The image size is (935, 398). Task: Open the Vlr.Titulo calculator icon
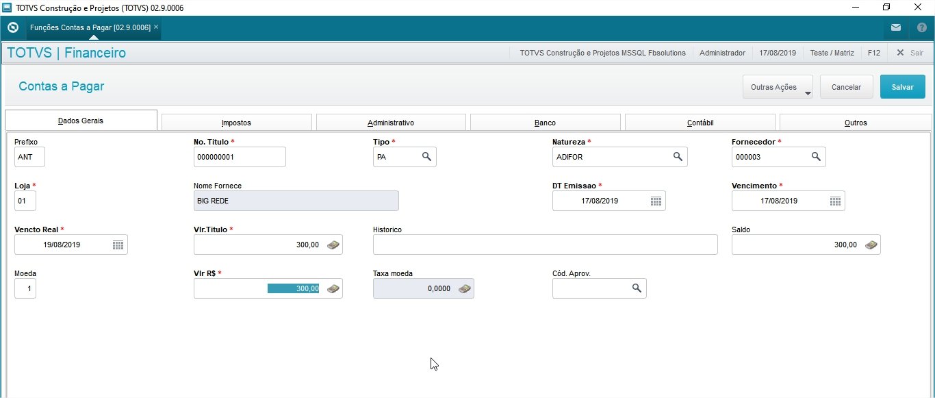[333, 245]
